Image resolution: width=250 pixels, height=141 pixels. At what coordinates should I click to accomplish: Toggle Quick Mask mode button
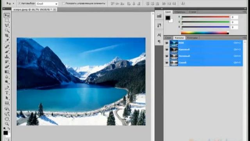click(x=7, y=140)
